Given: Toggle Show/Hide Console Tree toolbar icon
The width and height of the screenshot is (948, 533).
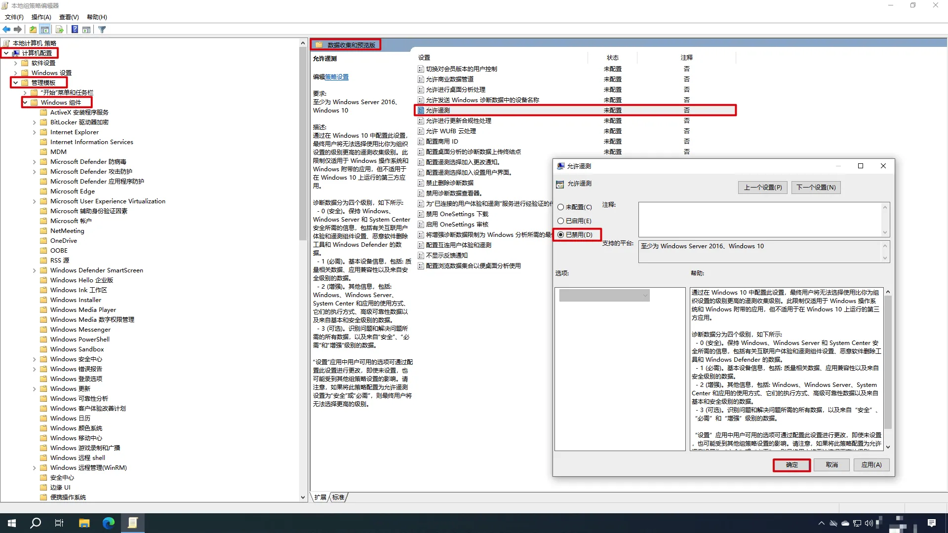Looking at the screenshot, I should click(45, 30).
